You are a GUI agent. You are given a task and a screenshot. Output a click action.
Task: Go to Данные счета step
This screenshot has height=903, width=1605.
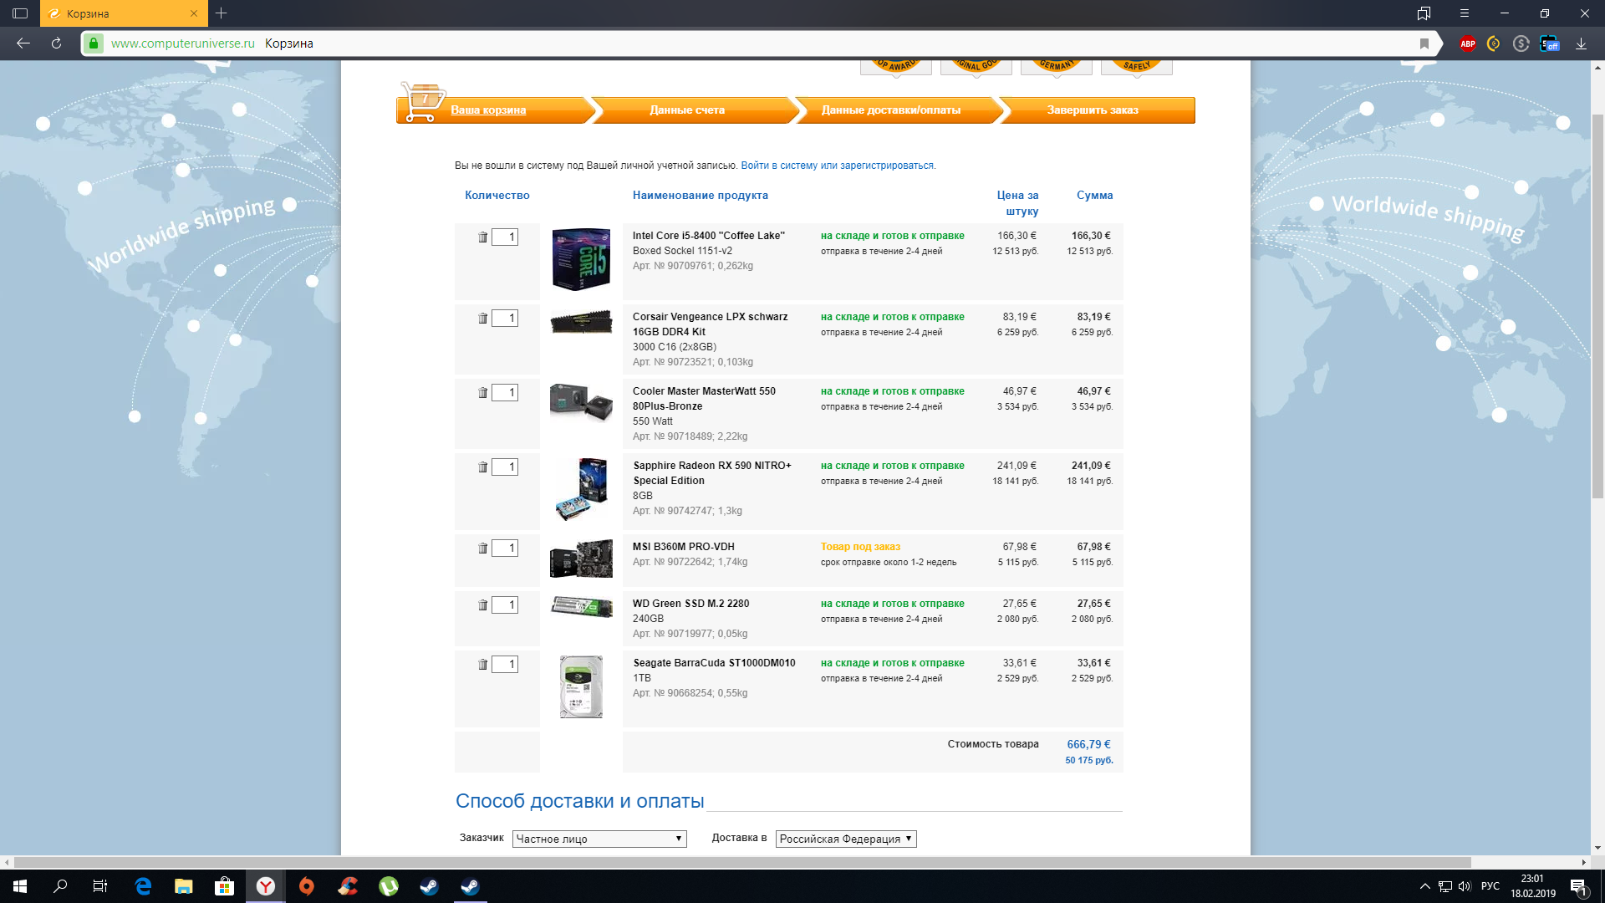[687, 110]
